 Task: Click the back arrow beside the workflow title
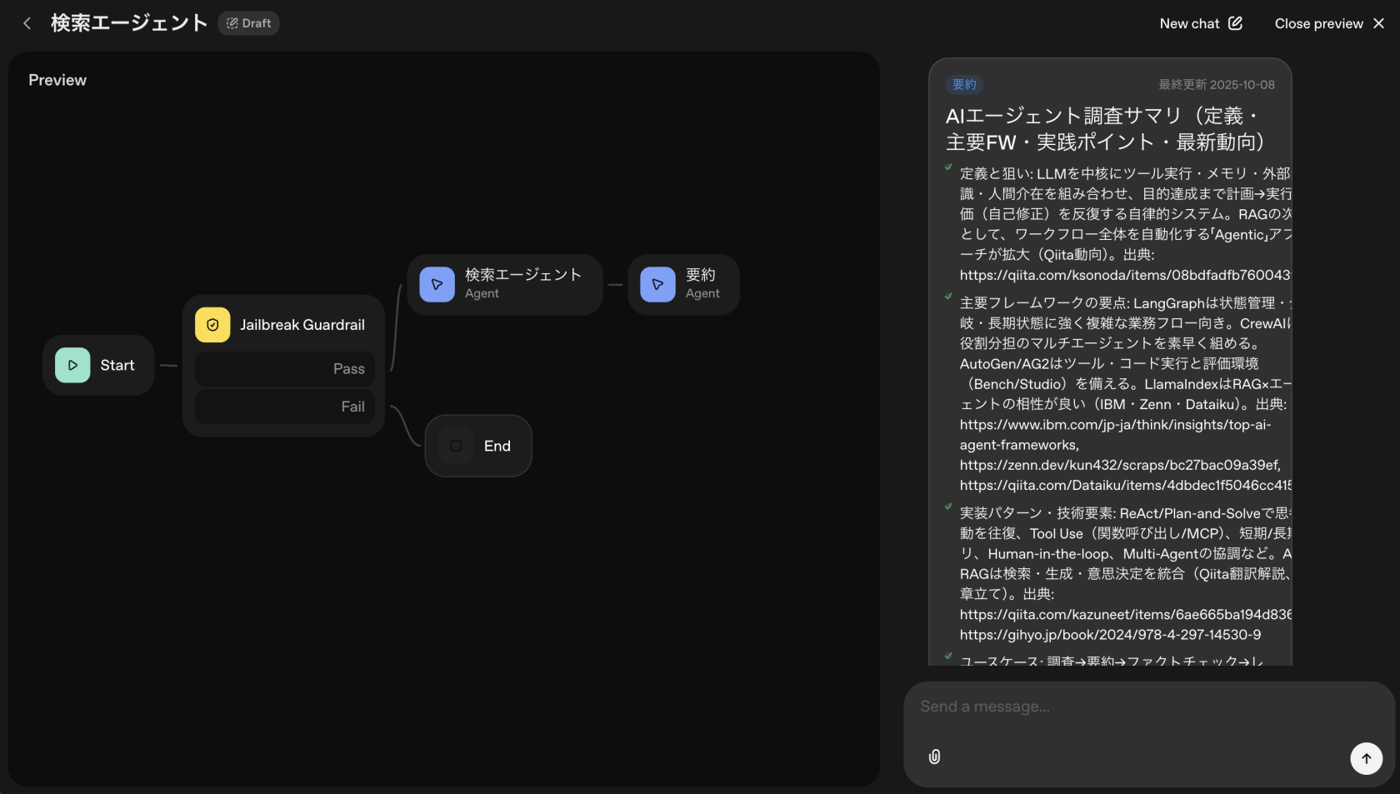(x=27, y=23)
